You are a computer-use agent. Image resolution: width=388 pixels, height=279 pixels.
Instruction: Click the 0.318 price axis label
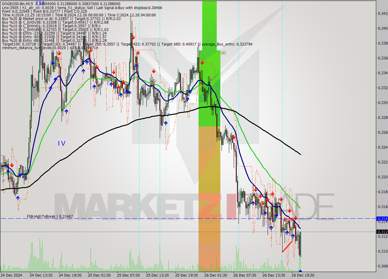pos(383,192)
